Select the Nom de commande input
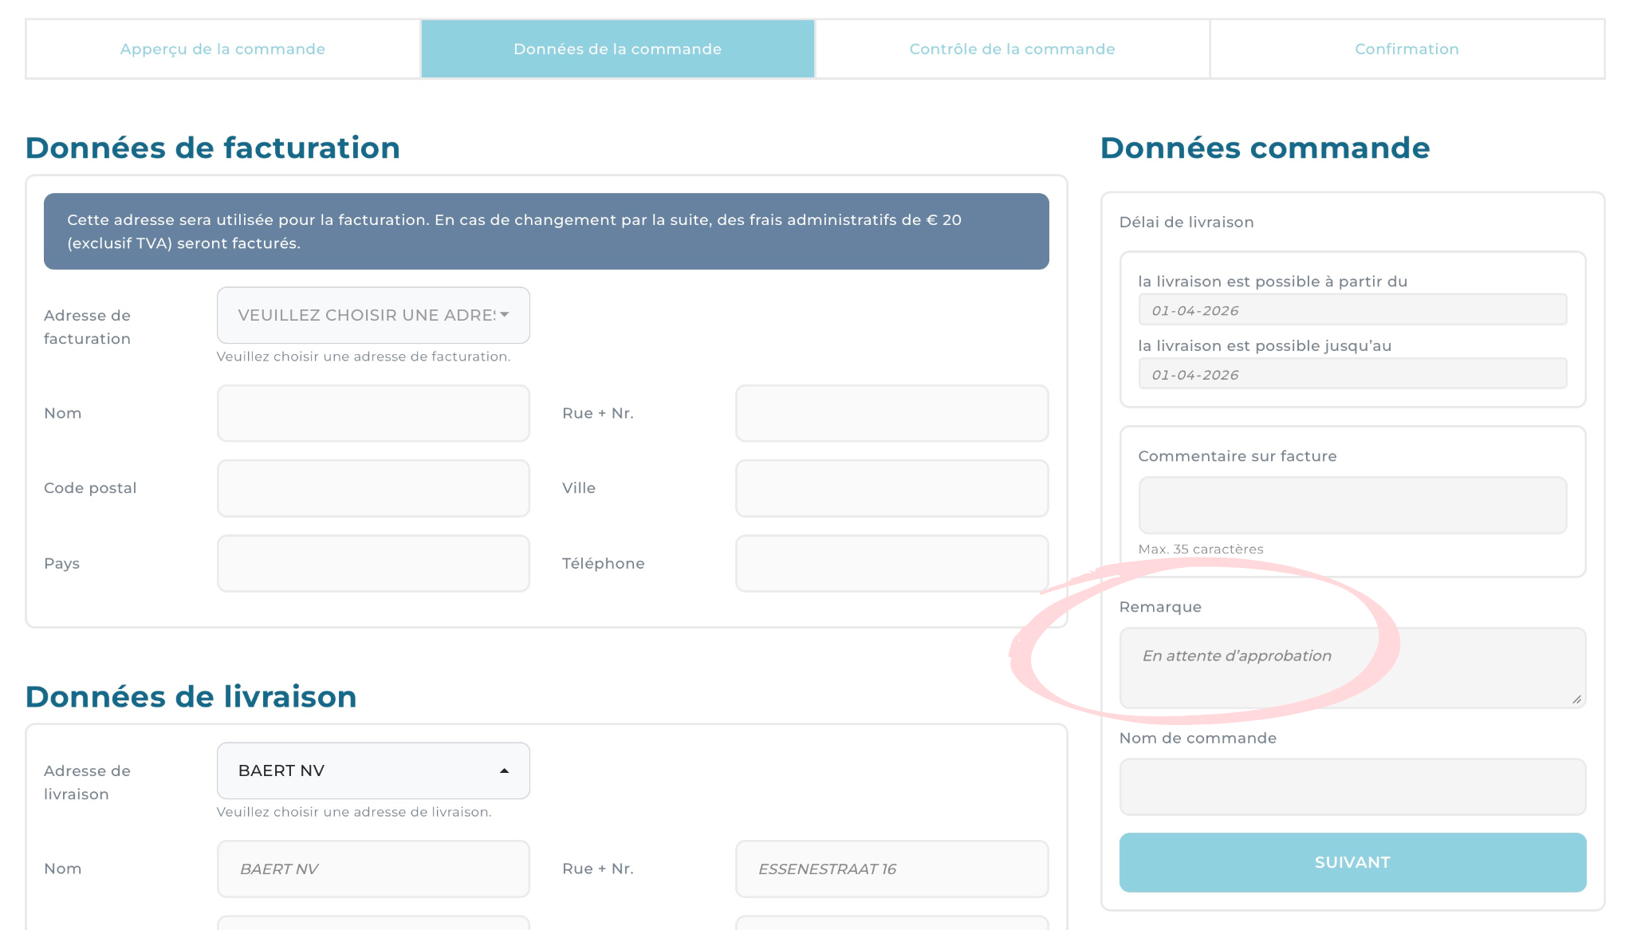 click(x=1352, y=786)
